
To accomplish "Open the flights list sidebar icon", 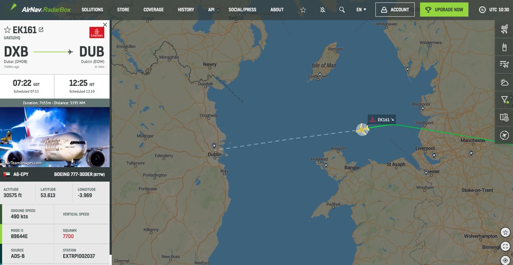I will (x=504, y=29).
